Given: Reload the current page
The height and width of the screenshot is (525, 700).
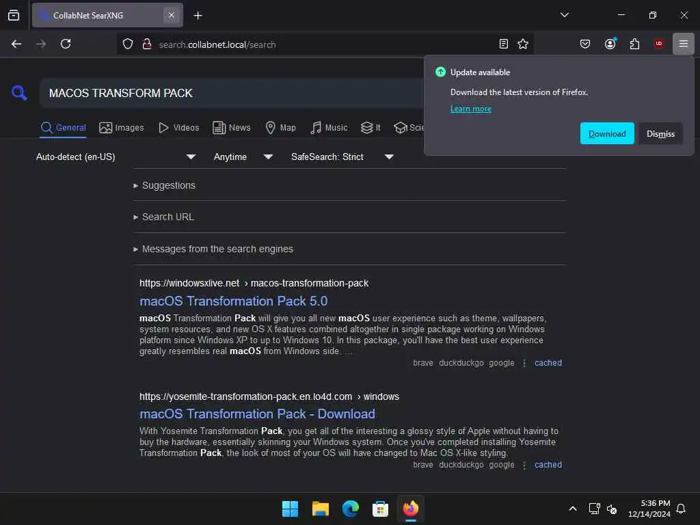Looking at the screenshot, I should [x=66, y=44].
